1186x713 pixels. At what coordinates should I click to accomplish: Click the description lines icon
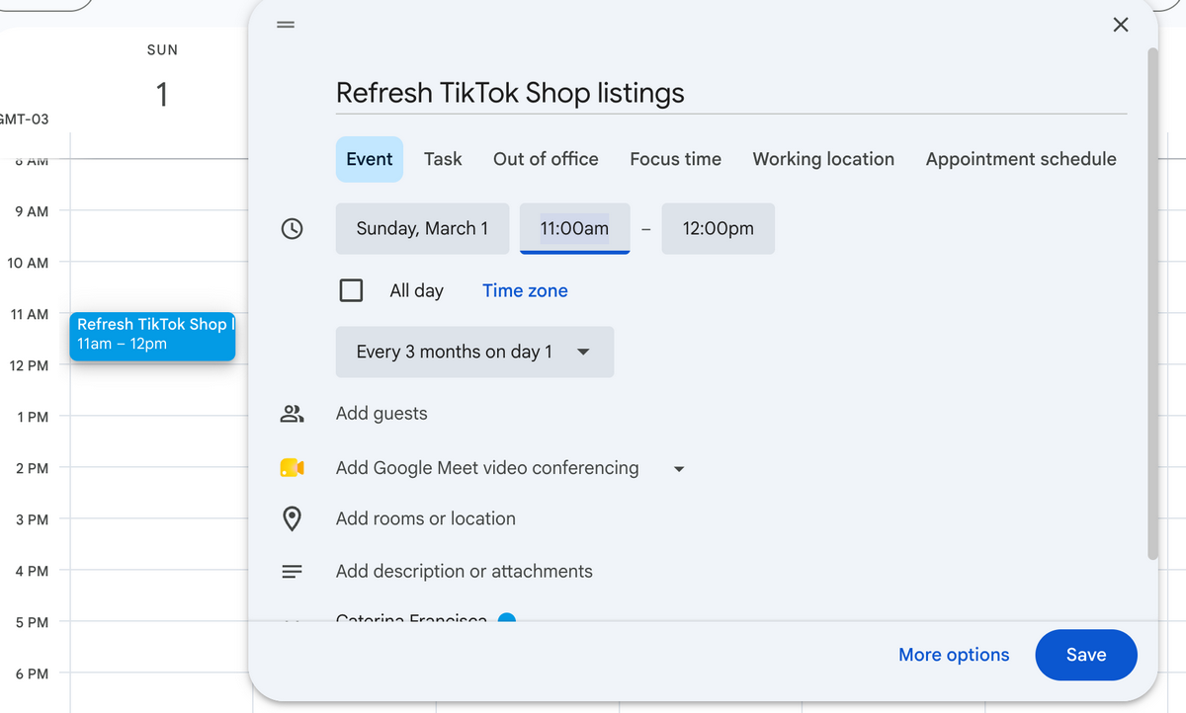pyautogui.click(x=292, y=571)
